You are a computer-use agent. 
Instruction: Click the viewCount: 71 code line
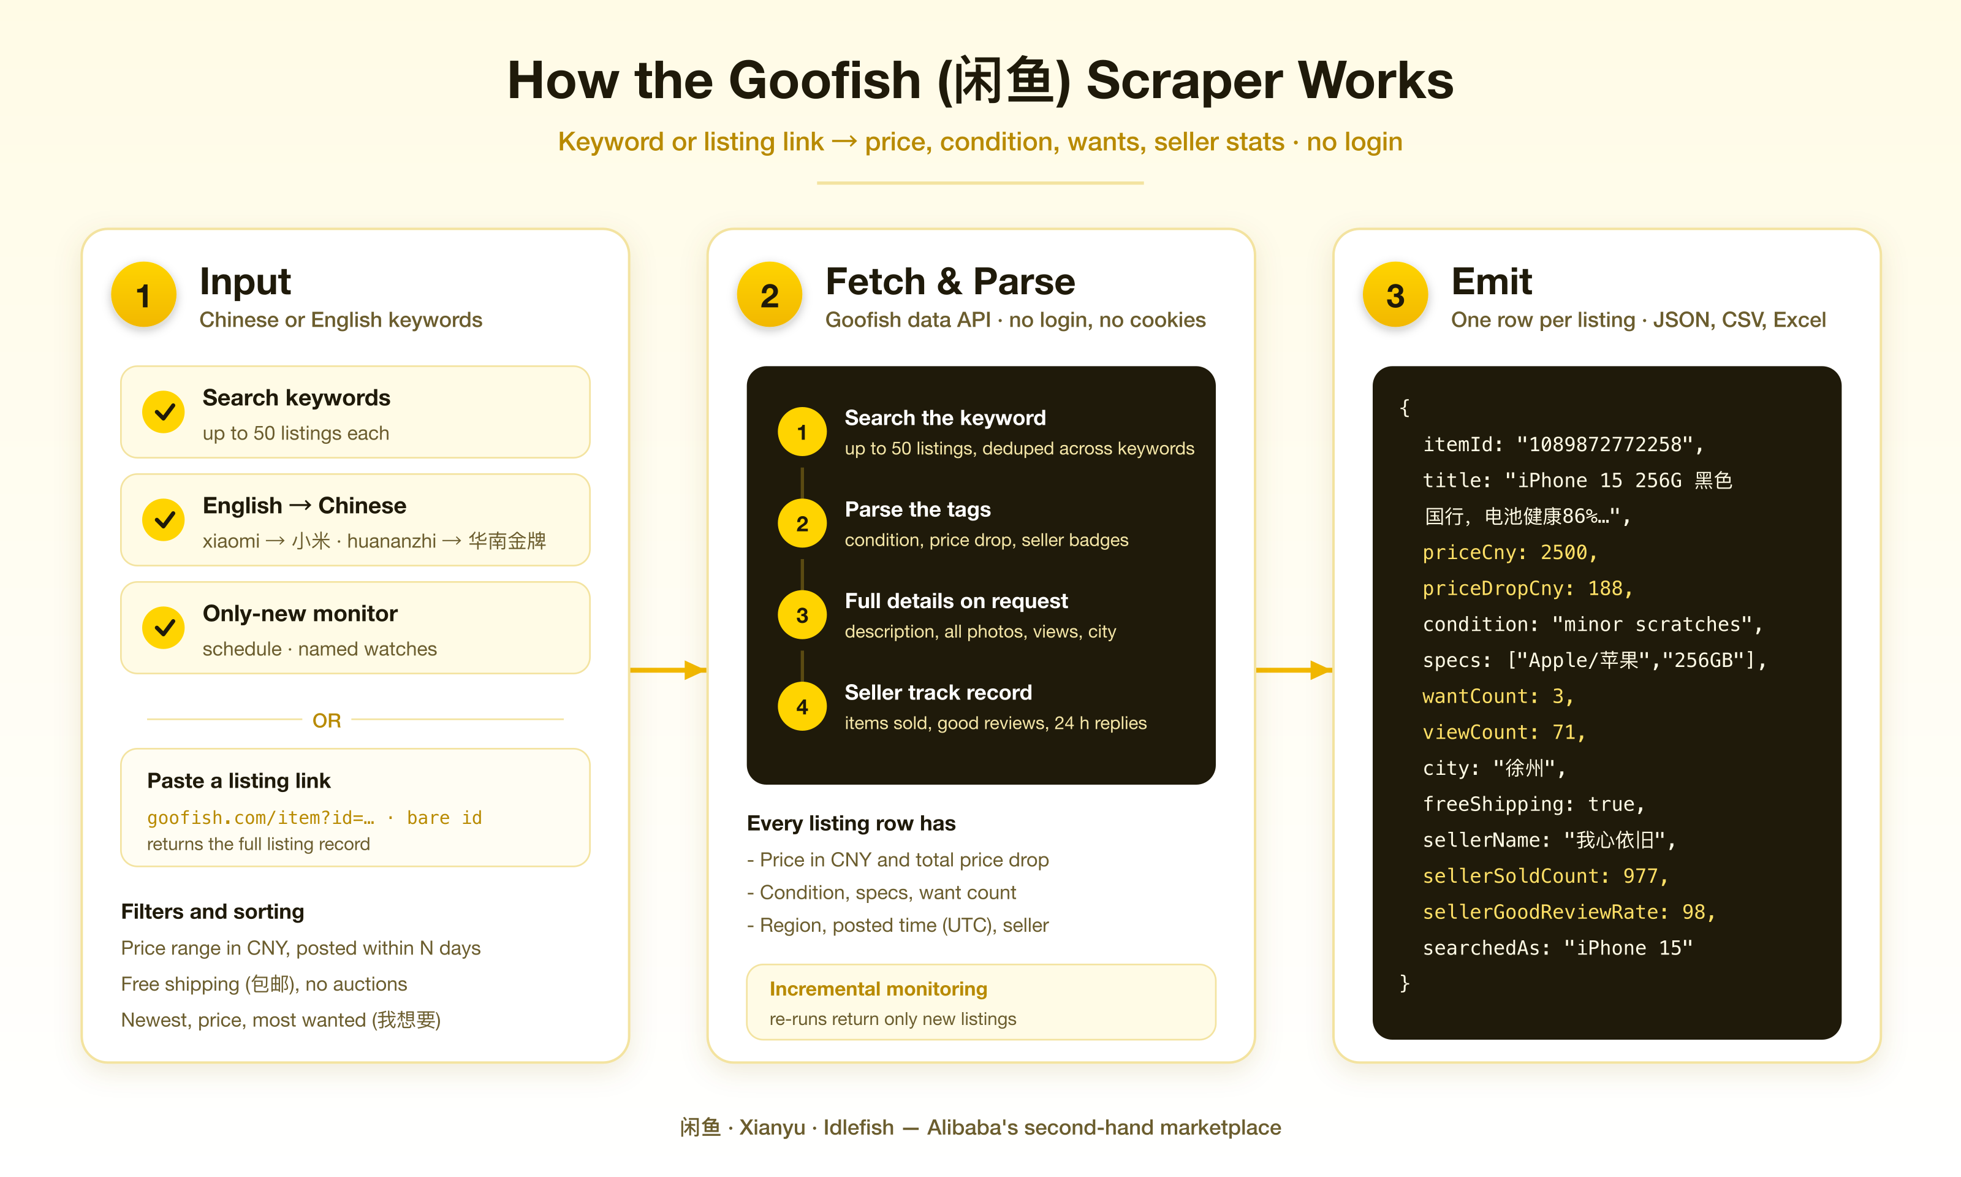coord(1504,732)
